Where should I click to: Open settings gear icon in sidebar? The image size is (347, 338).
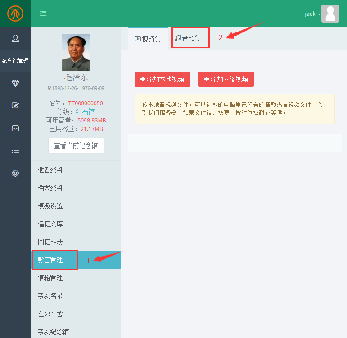point(15,173)
